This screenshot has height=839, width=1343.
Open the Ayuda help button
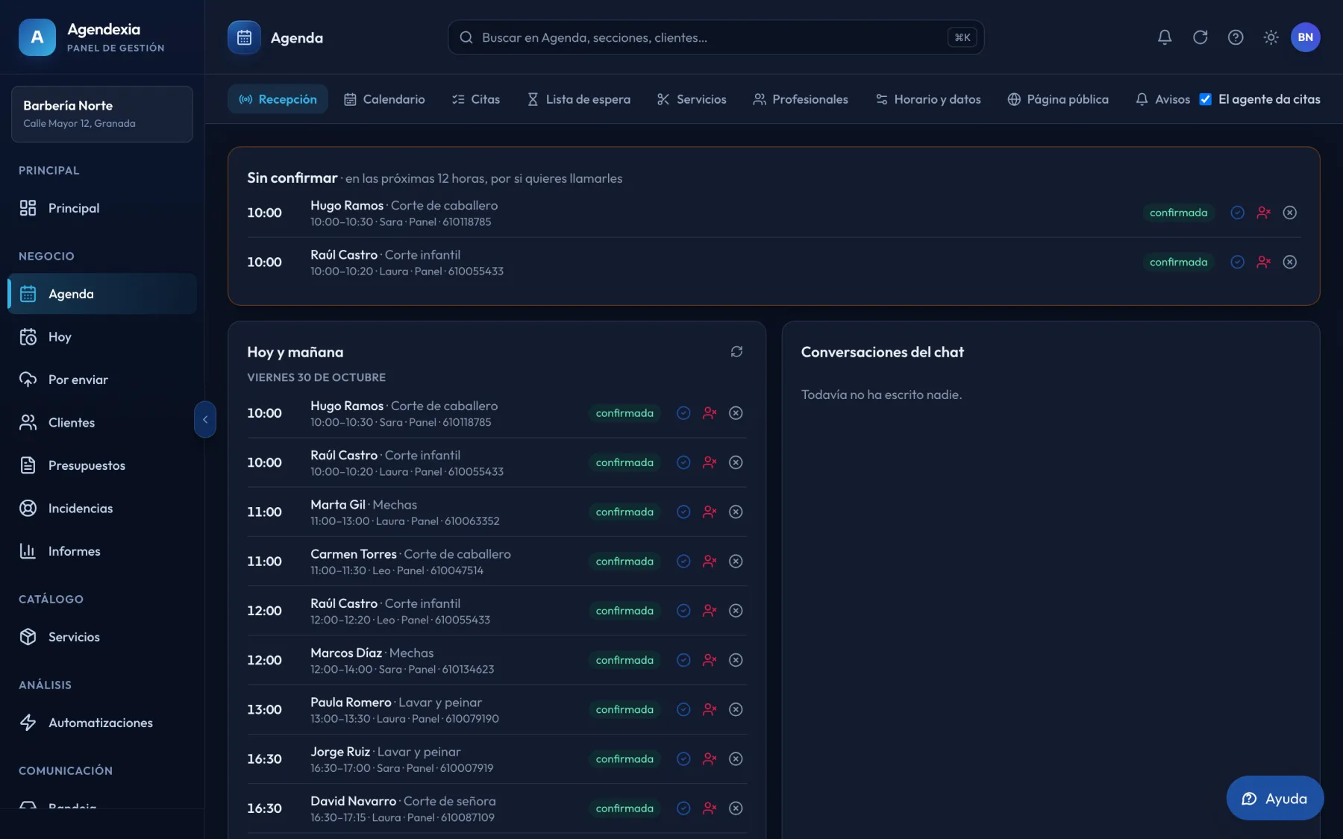pos(1275,799)
